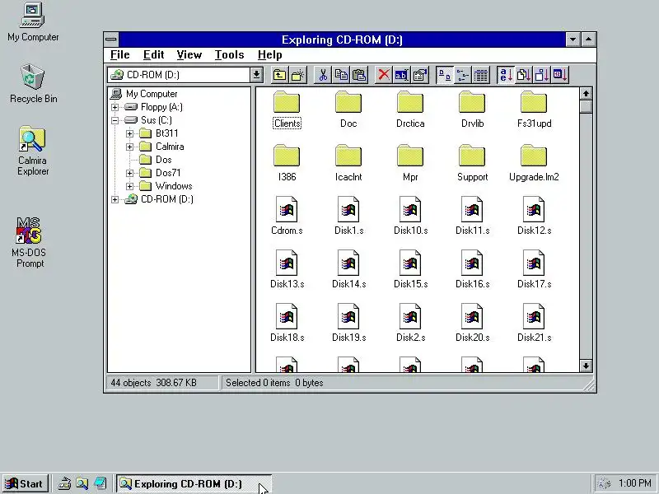
Task: Delete with the red X icon
Action: pyautogui.click(x=383, y=75)
